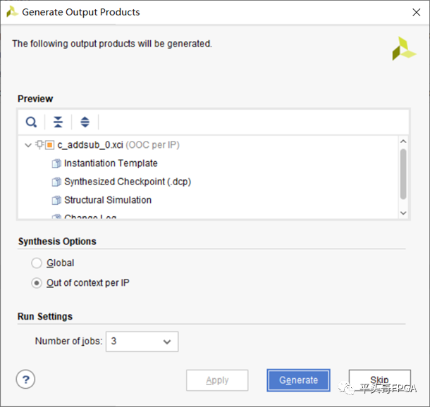Image resolution: width=430 pixels, height=407 pixels.
Task: Select the Global synthesis option
Action: click(x=37, y=263)
